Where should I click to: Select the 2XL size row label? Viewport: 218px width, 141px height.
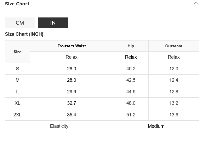[17, 115]
